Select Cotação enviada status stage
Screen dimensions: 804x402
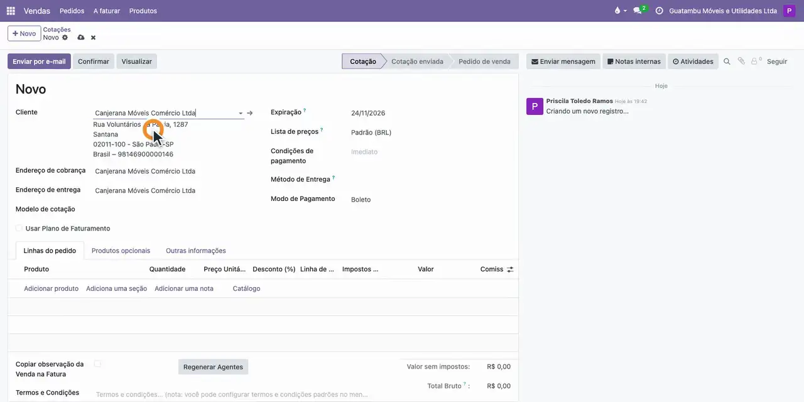(417, 62)
